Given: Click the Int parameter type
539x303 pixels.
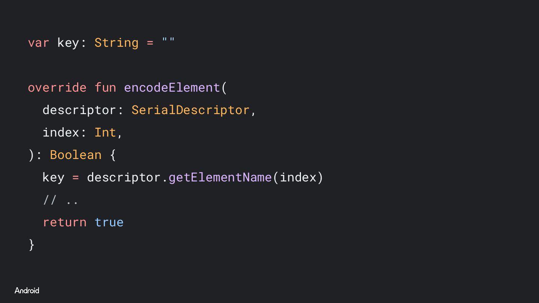Looking at the screenshot, I should click(105, 132).
